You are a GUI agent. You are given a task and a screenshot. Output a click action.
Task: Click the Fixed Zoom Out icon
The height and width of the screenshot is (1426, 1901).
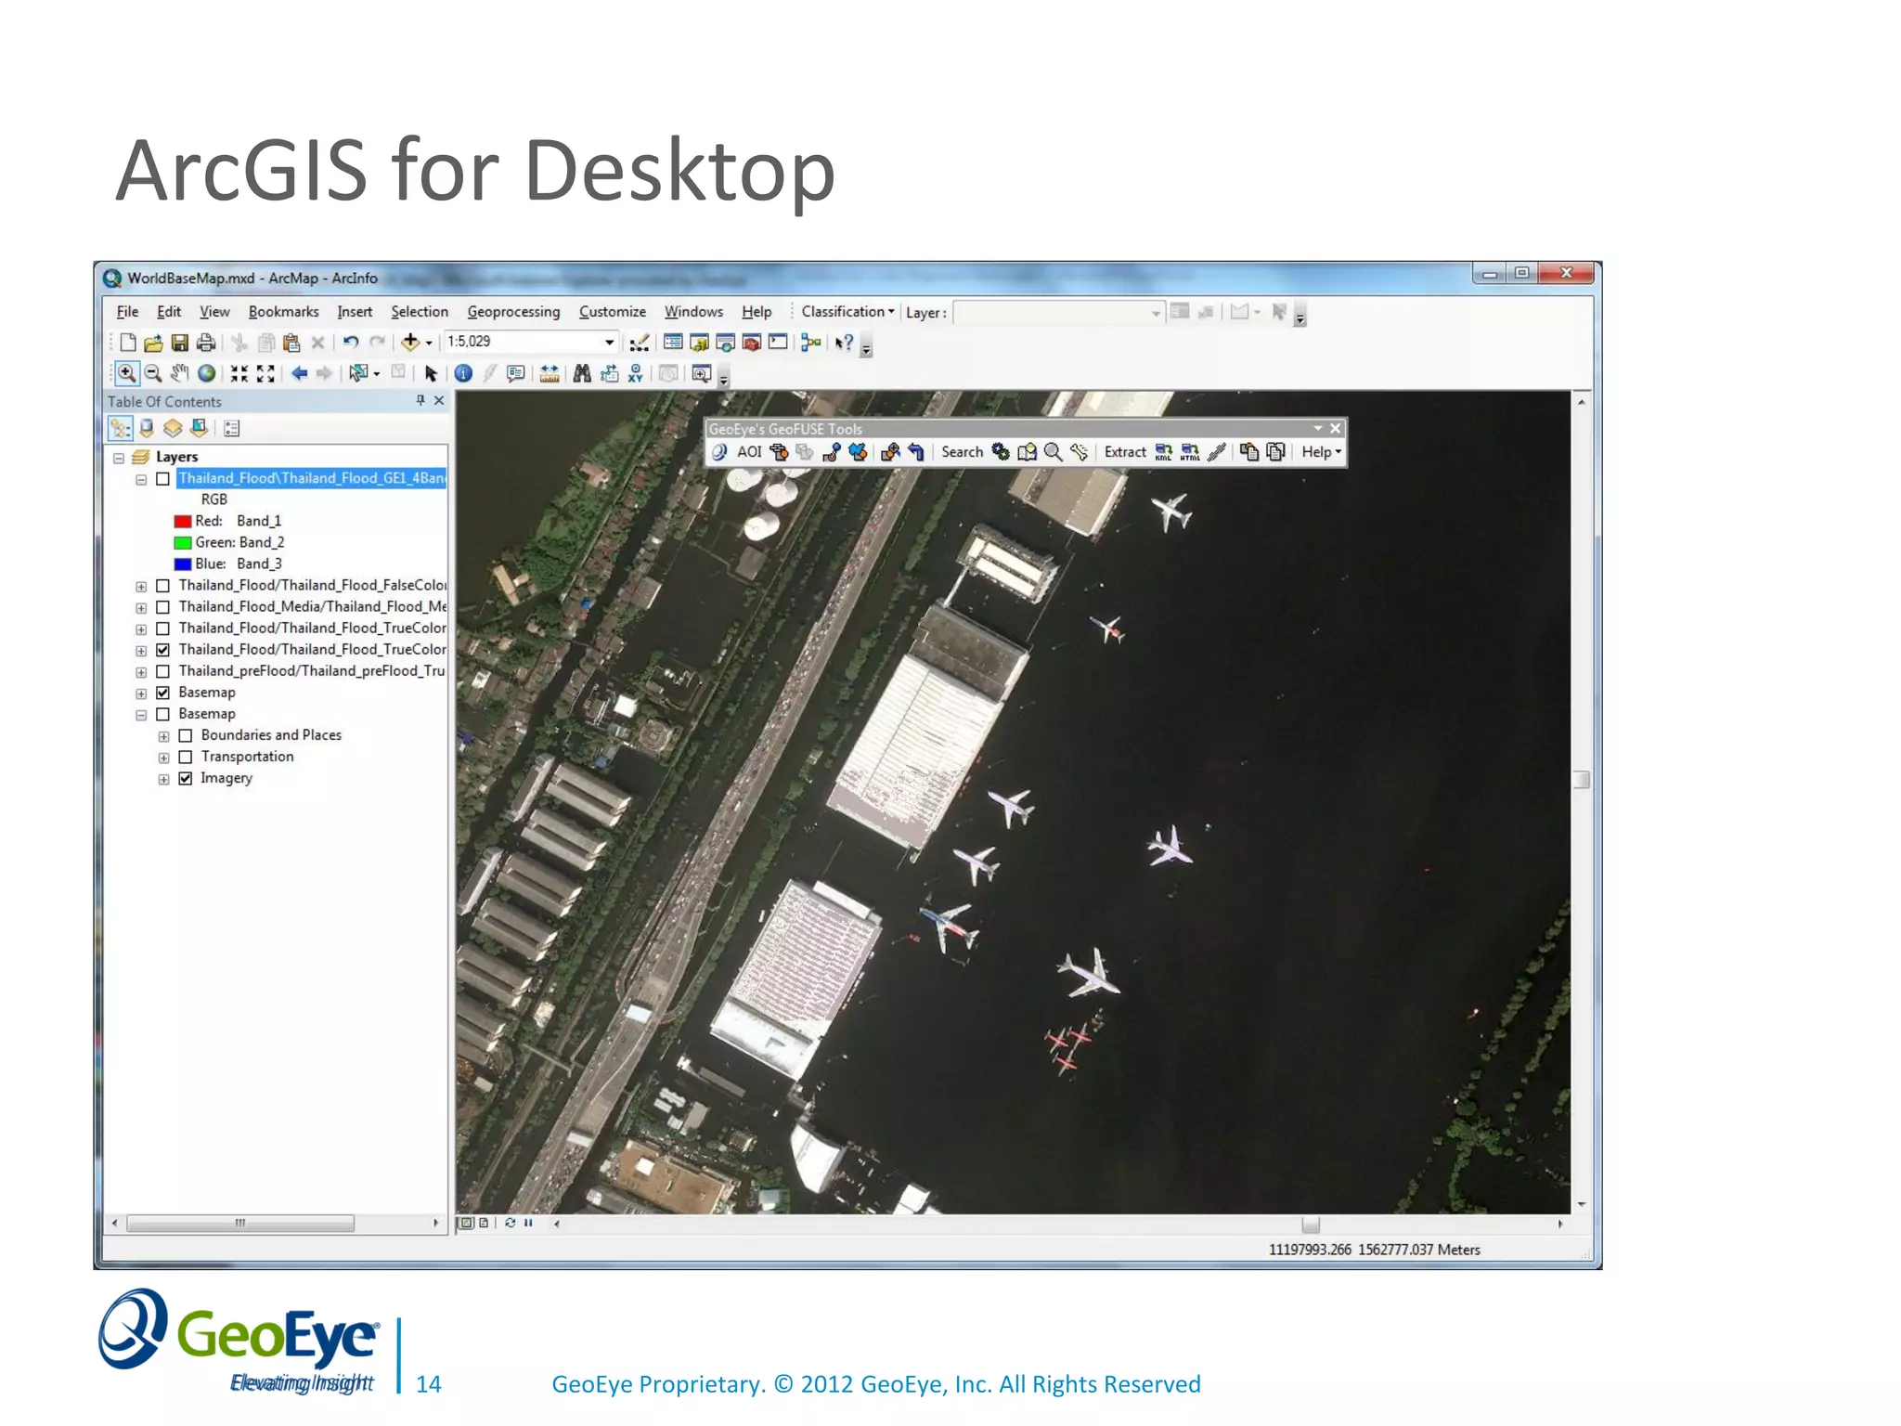(265, 373)
